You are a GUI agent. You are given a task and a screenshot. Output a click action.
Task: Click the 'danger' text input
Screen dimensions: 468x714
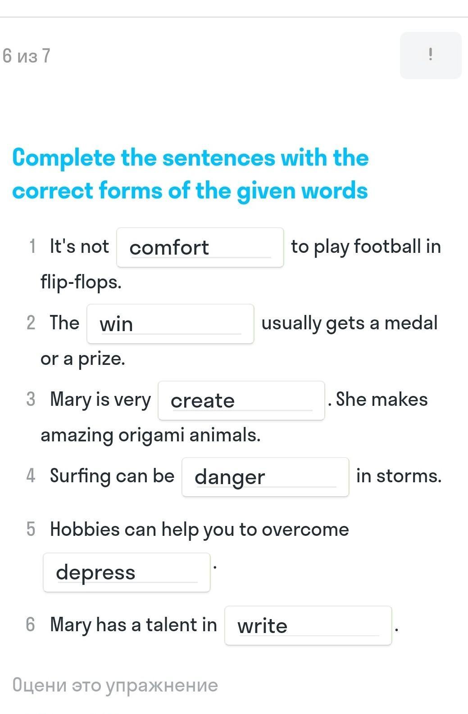click(265, 477)
